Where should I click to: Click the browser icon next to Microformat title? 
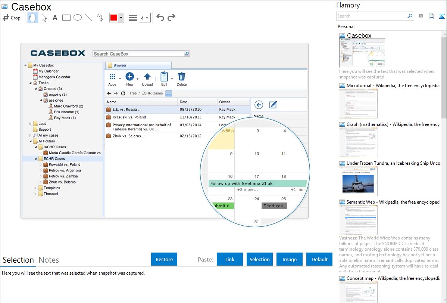click(342, 86)
